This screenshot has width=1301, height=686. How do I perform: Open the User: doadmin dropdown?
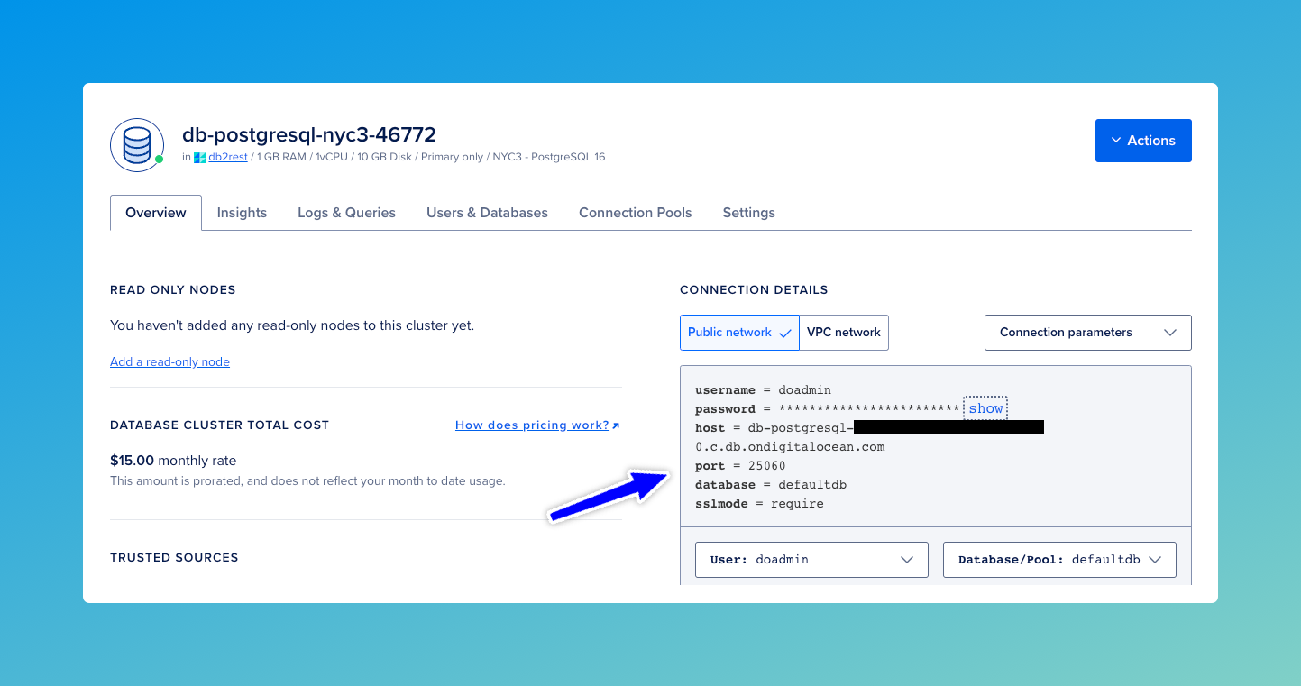click(811, 559)
